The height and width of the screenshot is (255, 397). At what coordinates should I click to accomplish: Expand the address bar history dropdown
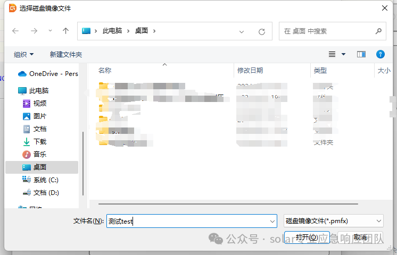point(242,31)
